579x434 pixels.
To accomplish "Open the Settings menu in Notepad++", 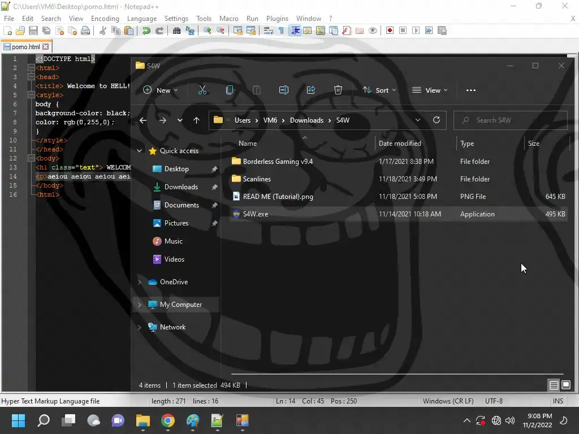I will coord(176,19).
